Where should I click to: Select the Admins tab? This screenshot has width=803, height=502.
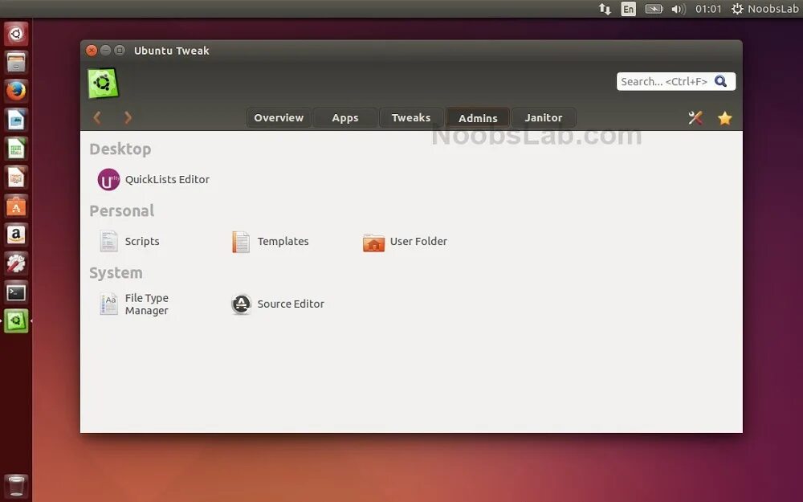point(478,118)
